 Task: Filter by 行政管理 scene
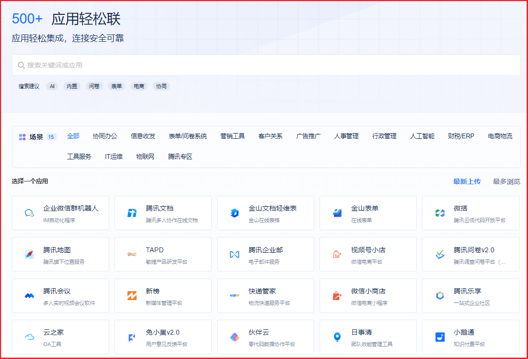point(384,136)
